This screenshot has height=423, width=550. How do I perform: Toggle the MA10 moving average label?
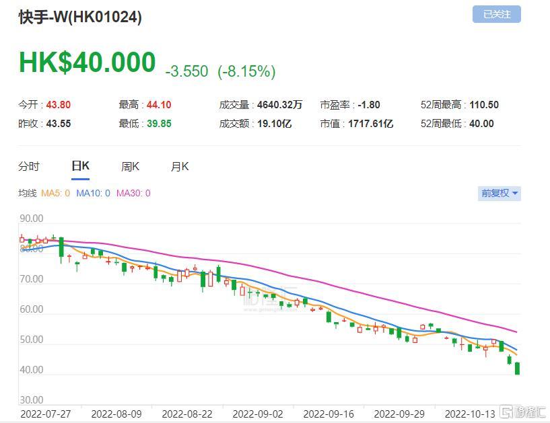click(93, 193)
